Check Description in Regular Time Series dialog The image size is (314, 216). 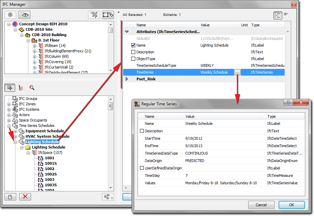pos(142,131)
